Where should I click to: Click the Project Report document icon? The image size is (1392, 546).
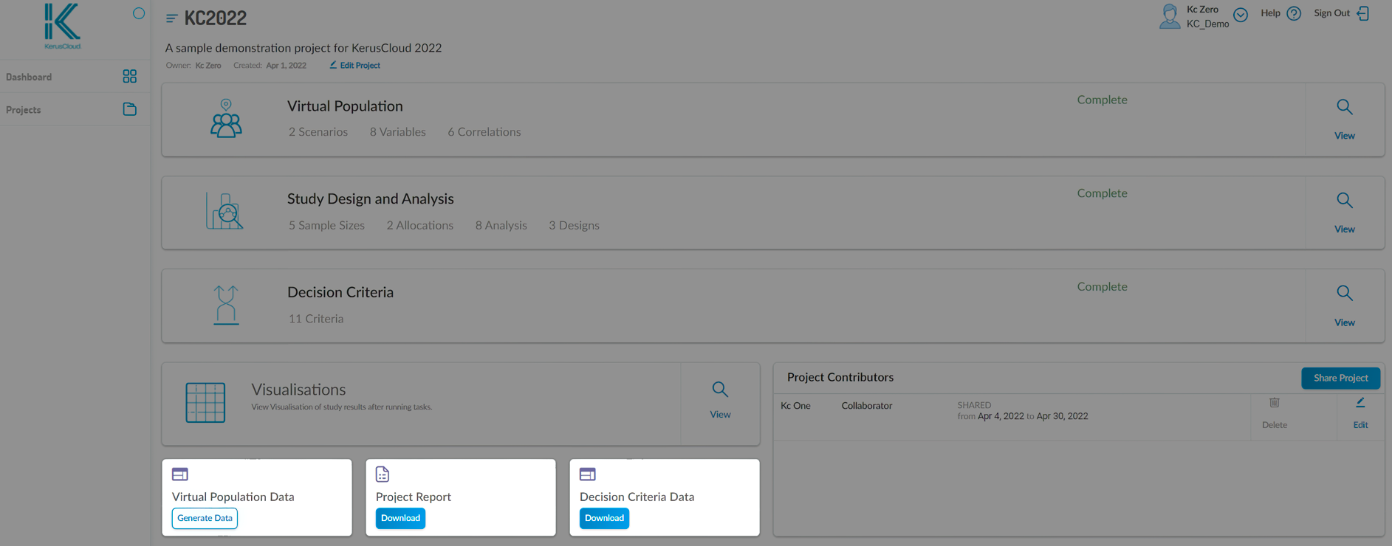(x=383, y=474)
